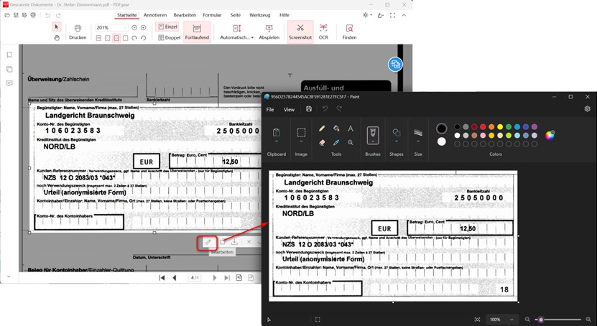Viewport: 597px width, 326px height.
Task: Switch to the Annotieren tab
Action: coord(155,15)
